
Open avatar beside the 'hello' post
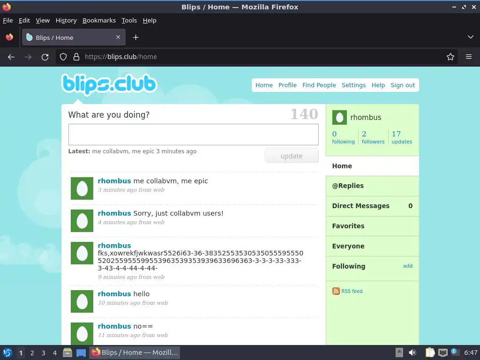pyautogui.click(x=82, y=301)
